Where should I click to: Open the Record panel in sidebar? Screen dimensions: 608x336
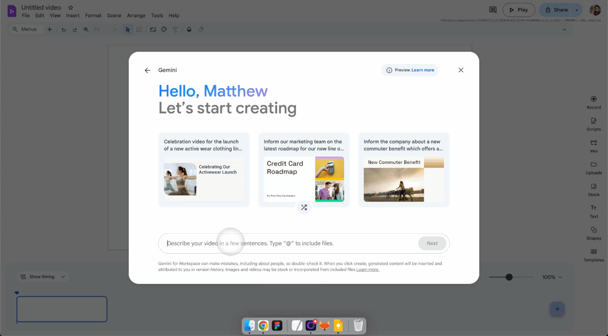tap(594, 102)
